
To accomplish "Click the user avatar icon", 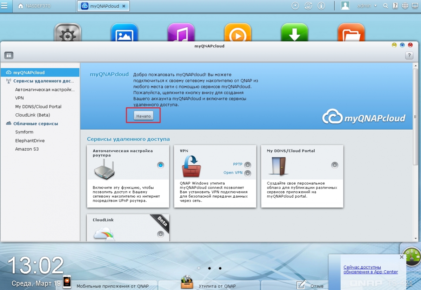I will pyautogui.click(x=345, y=6).
